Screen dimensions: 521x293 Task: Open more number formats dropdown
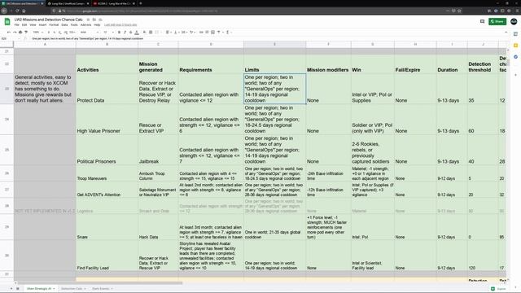point(72,33)
